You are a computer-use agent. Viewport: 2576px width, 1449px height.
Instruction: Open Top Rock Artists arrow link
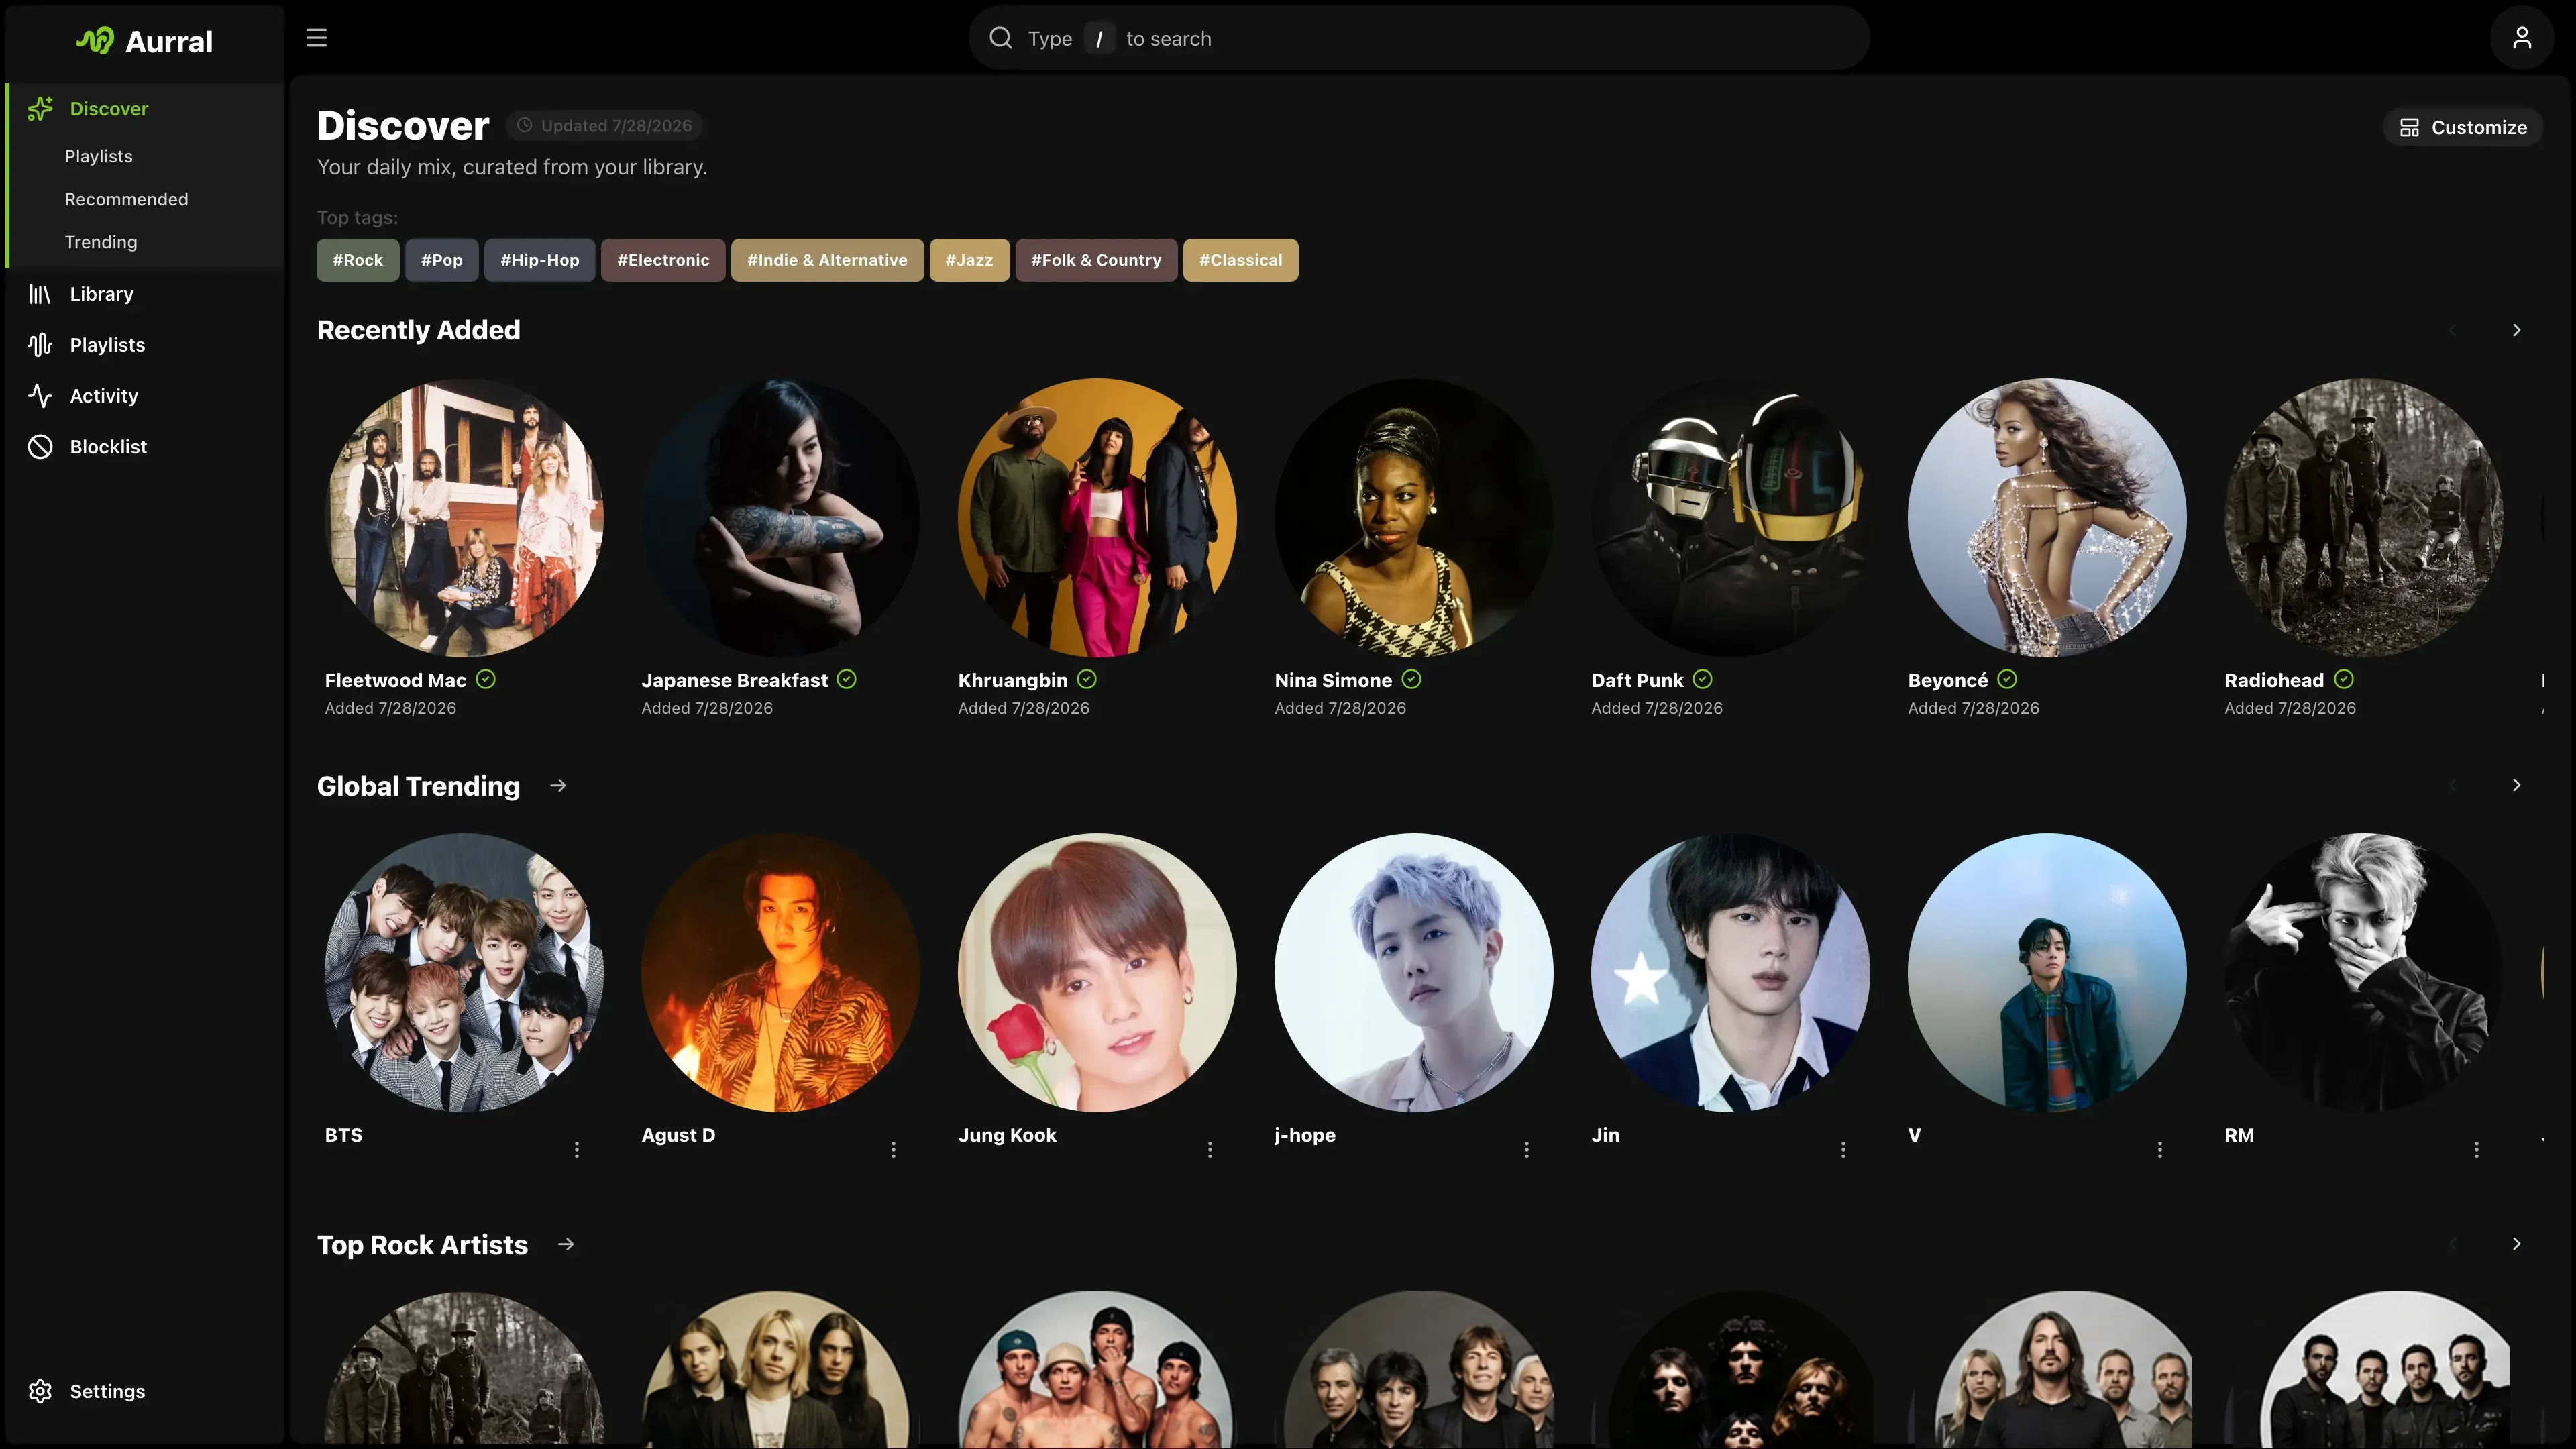[x=566, y=1244]
